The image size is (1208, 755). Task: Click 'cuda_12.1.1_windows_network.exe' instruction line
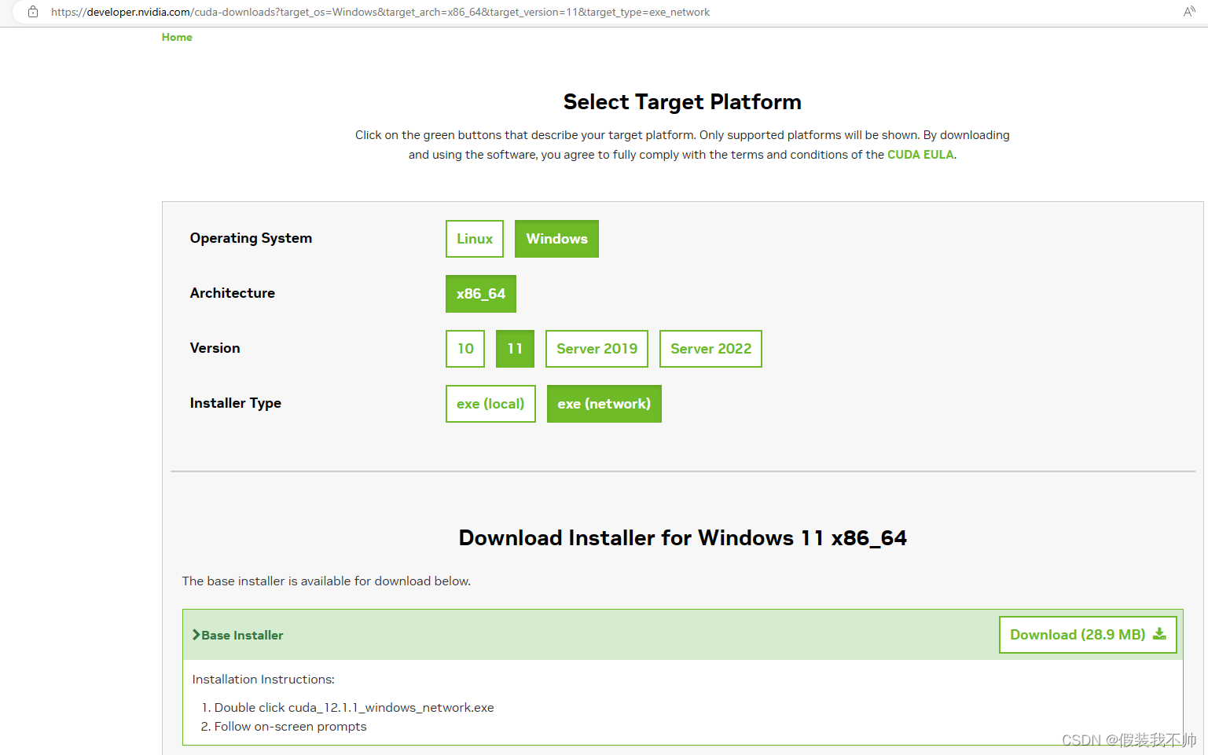[x=354, y=707]
